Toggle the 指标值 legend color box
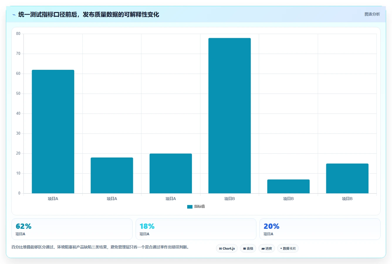Image resolution: width=392 pixels, height=264 pixels. pyautogui.click(x=190, y=207)
